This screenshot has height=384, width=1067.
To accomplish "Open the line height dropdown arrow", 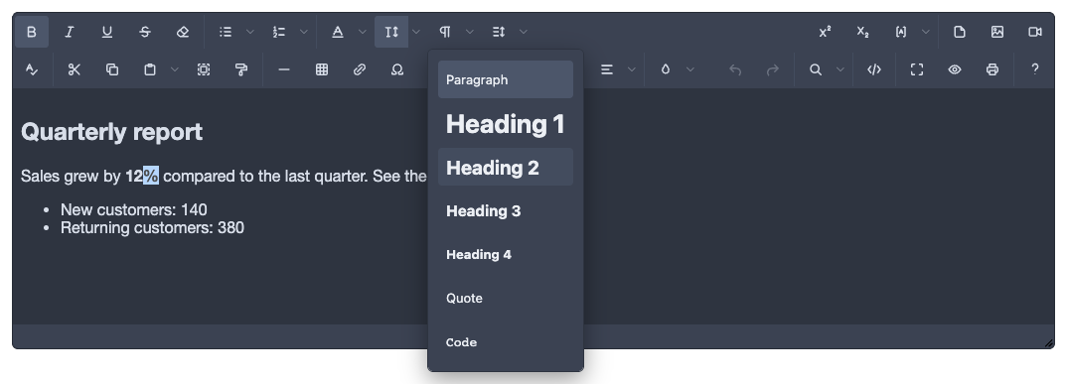I will (x=524, y=32).
